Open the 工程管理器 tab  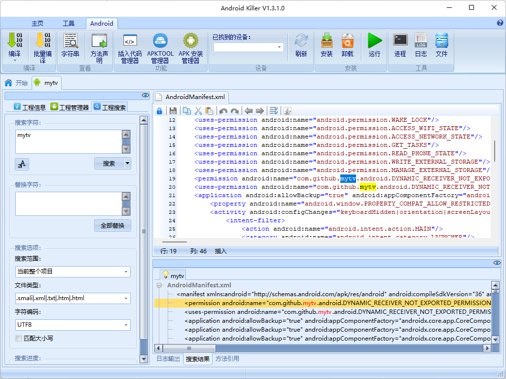coord(70,107)
